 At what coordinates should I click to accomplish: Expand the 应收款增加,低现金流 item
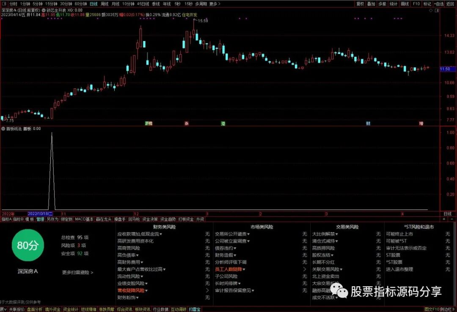click(x=140, y=234)
